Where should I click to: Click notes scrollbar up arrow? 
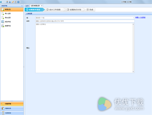pos(133,24)
